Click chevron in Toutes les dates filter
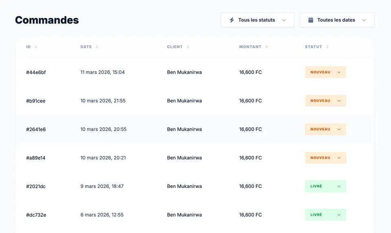Viewport: 391px width, 233px height. pos(364,20)
